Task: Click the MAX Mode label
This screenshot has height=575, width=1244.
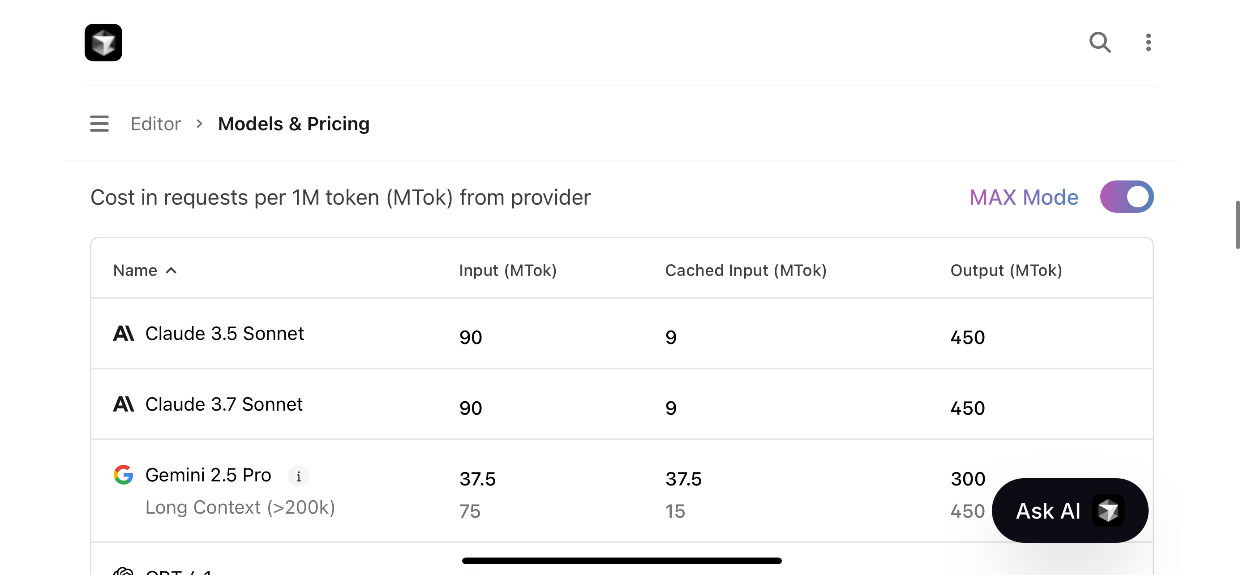Action: click(x=1024, y=197)
